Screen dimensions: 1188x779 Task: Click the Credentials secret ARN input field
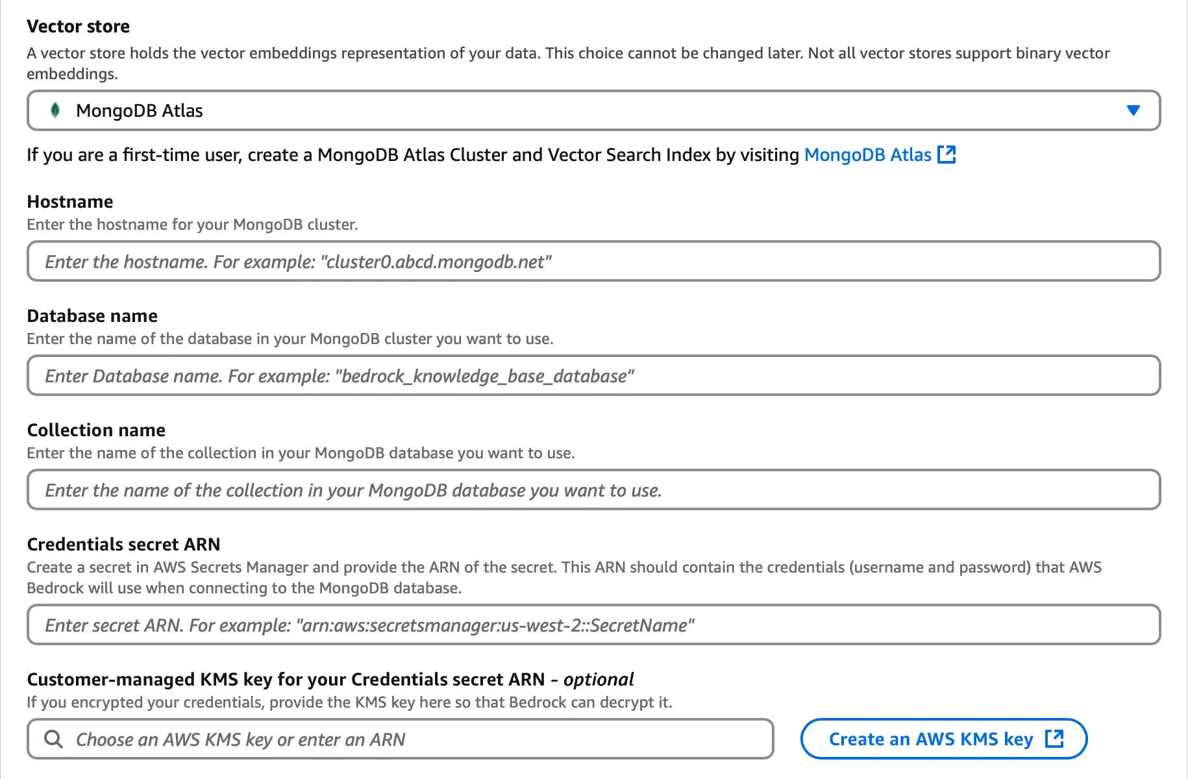[593, 624]
